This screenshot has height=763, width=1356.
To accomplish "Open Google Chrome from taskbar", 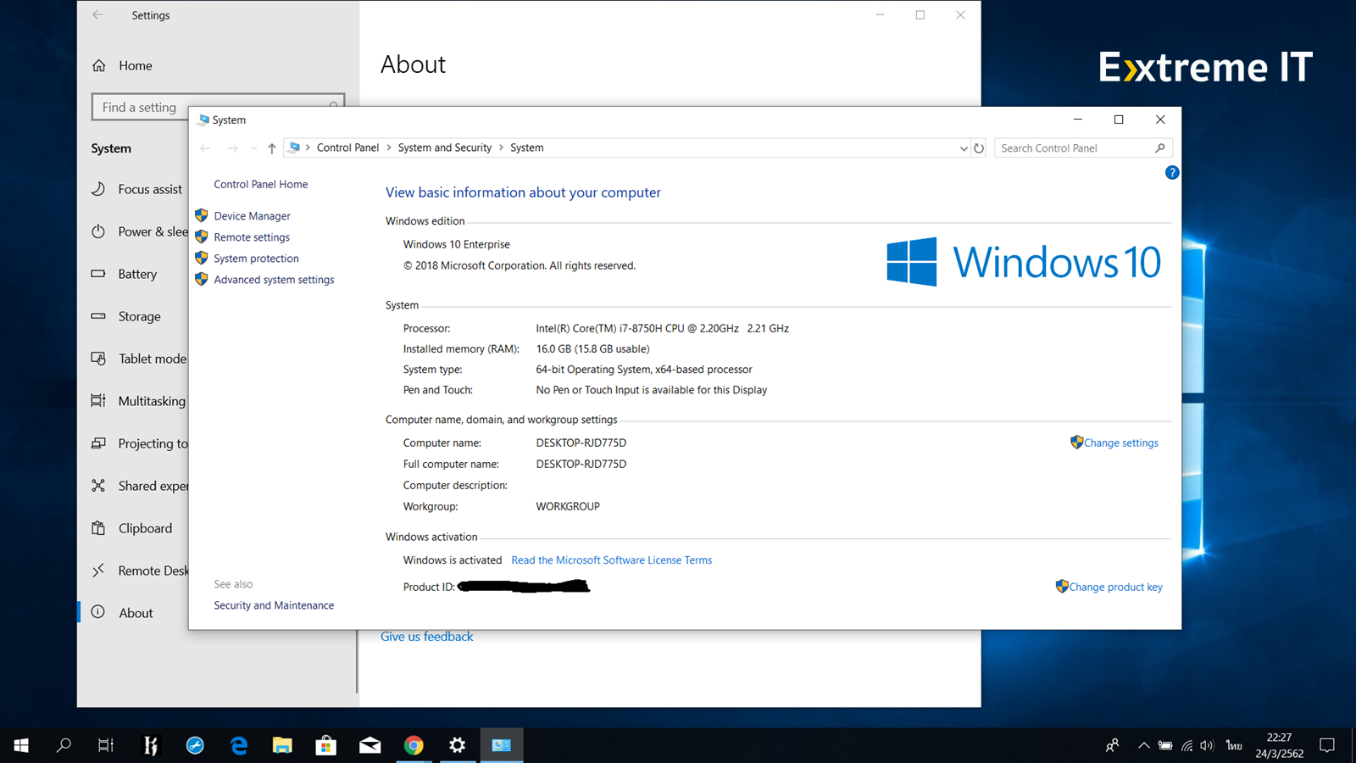I will click(414, 745).
